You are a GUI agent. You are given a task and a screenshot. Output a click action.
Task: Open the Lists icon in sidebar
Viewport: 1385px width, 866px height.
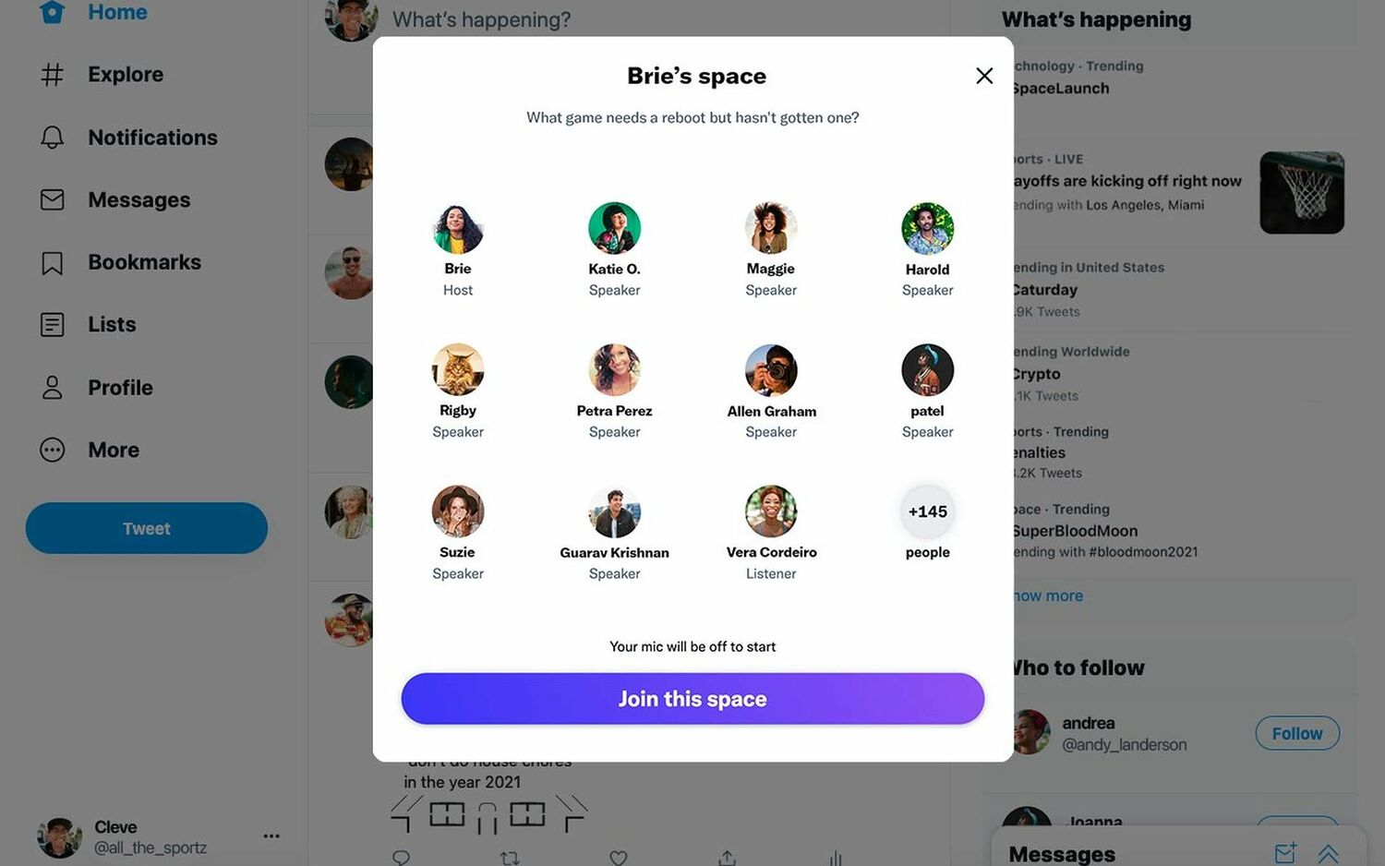[x=53, y=325]
